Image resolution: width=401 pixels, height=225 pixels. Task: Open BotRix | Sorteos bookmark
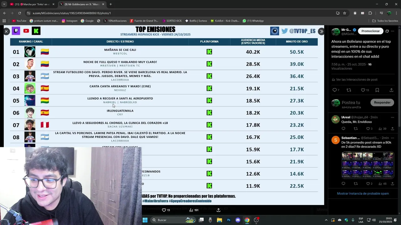click(x=196, y=21)
